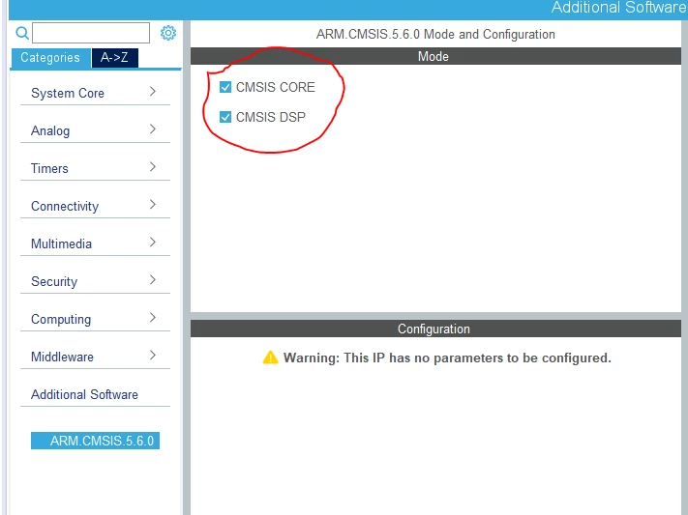
Task: Click the Security label
Action: (x=54, y=282)
